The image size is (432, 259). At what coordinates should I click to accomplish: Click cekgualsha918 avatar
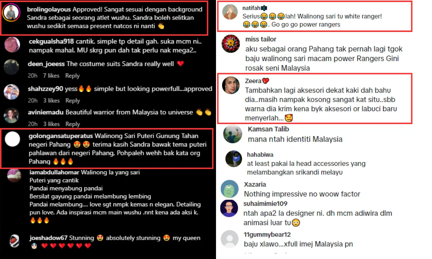tap(12, 45)
